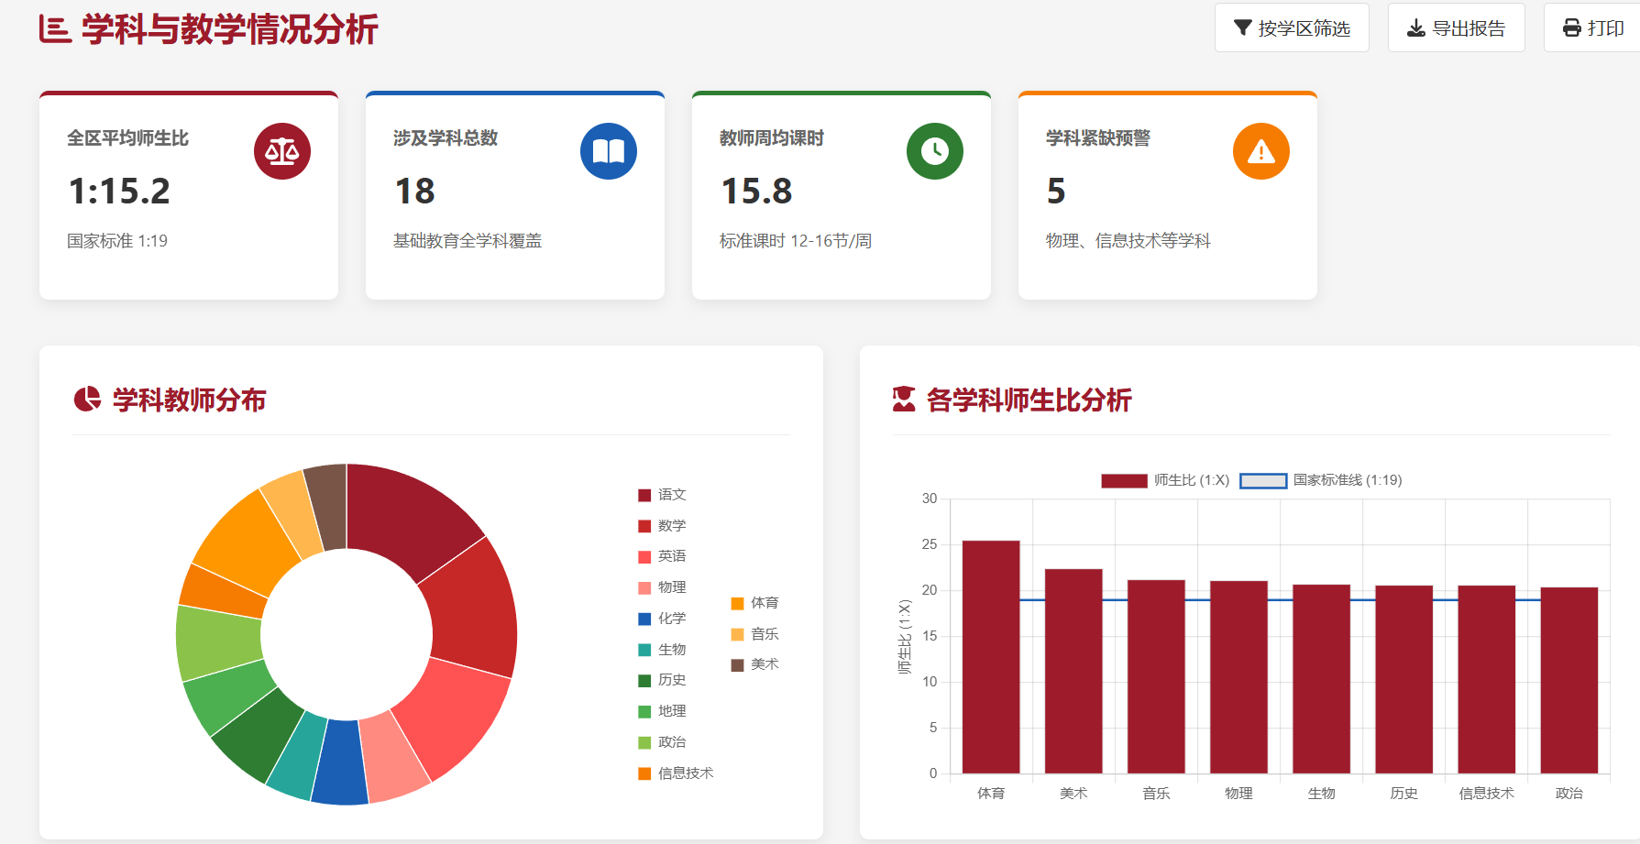Toggle 生物 in the donut chart legend
This screenshot has height=844, width=1640.
pos(662,650)
